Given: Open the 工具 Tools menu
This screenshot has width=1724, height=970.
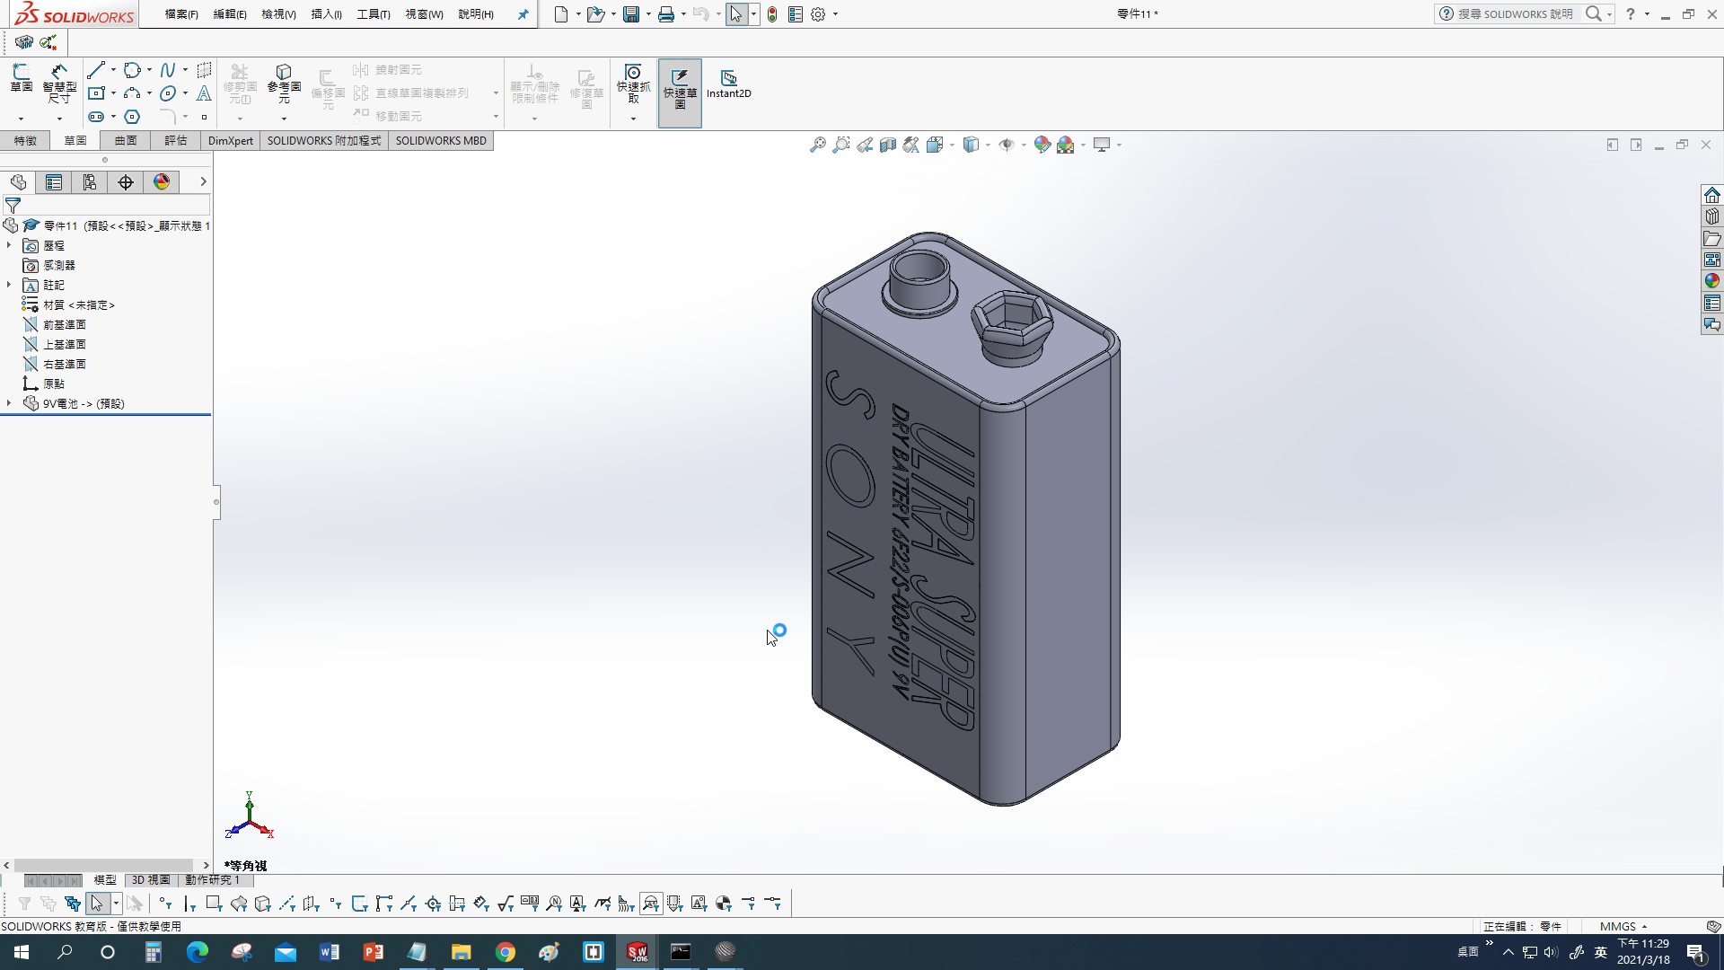Looking at the screenshot, I should [373, 14].
